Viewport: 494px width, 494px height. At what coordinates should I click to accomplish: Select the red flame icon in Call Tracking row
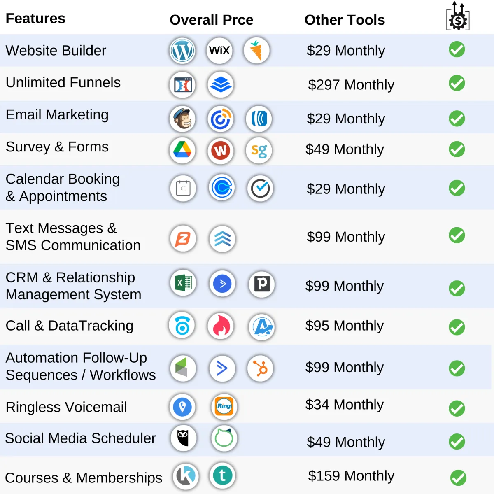[221, 326]
